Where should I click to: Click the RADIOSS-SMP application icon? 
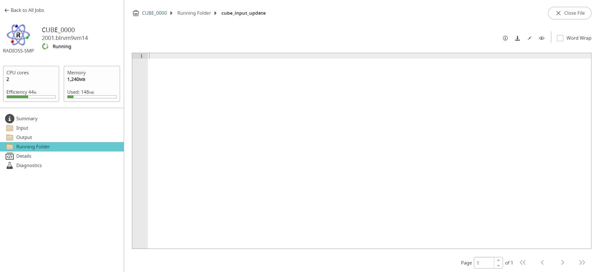pos(18,35)
